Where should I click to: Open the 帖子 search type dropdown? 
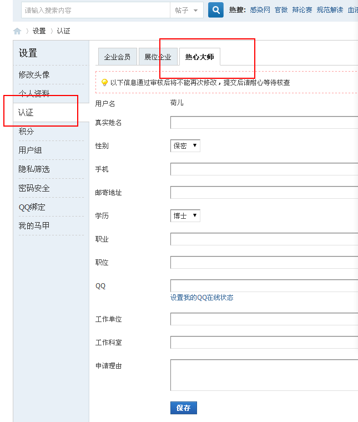click(186, 10)
